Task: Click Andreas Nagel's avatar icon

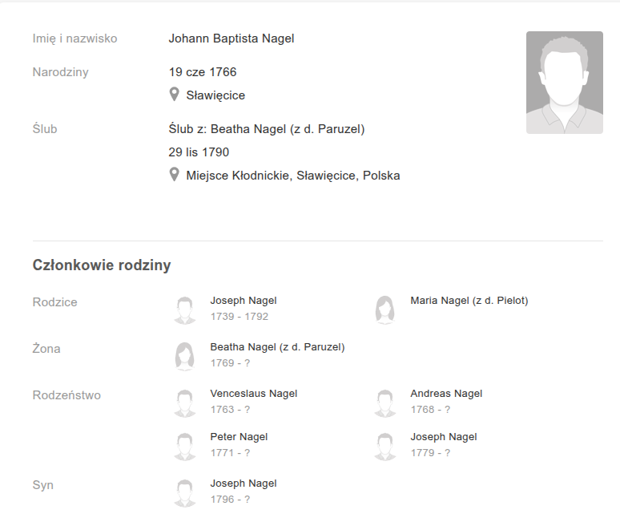Action: (x=385, y=403)
